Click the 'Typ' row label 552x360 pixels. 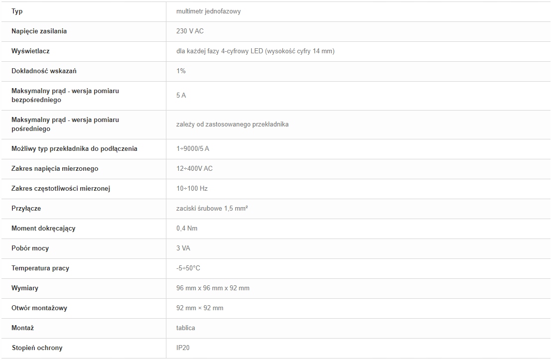pos(17,11)
